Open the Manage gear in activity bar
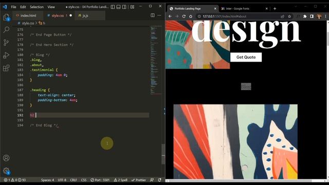 tap(6, 171)
